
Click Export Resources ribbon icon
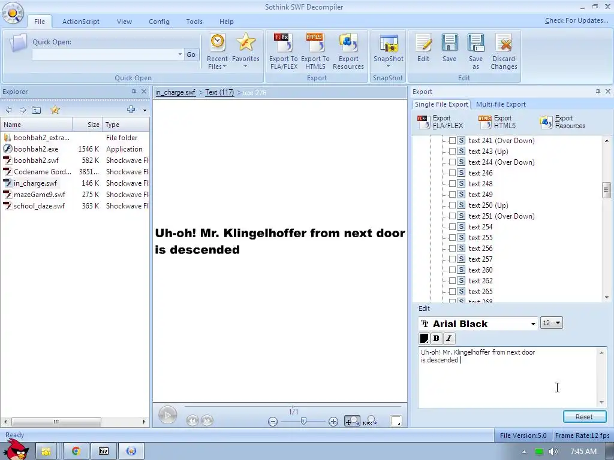pos(348,52)
